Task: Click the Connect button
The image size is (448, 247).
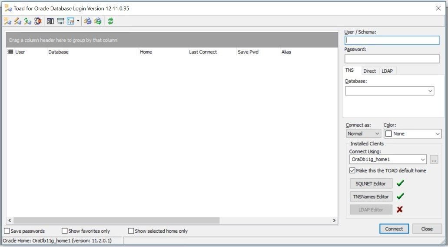Action: (394, 229)
